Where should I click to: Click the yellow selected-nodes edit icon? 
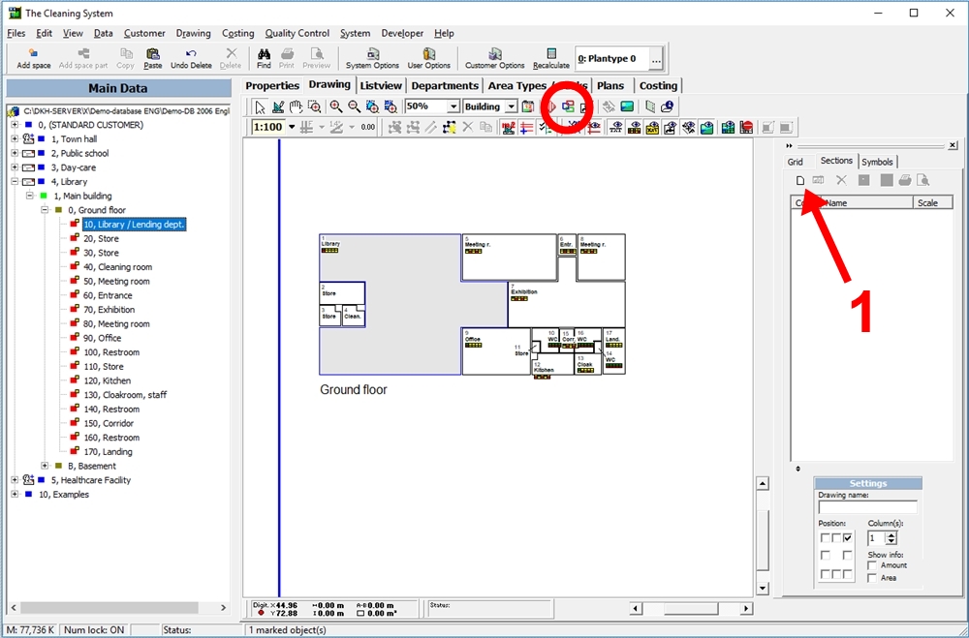coord(450,127)
